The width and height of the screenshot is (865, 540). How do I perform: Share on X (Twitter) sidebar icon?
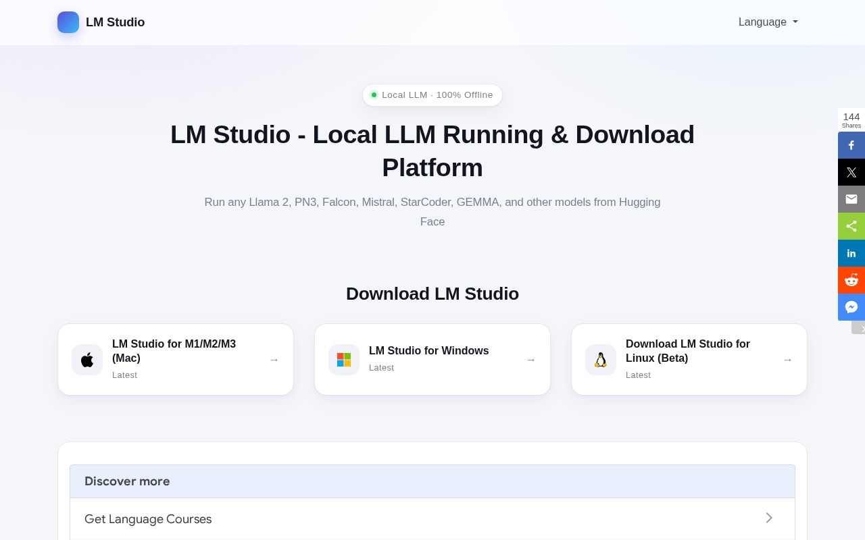pyautogui.click(x=851, y=172)
